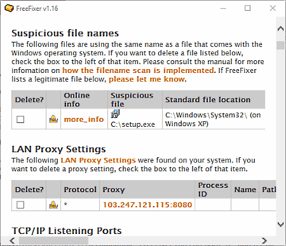
Task: Click the 'New' badge icon in proxy row
Action: (53, 205)
